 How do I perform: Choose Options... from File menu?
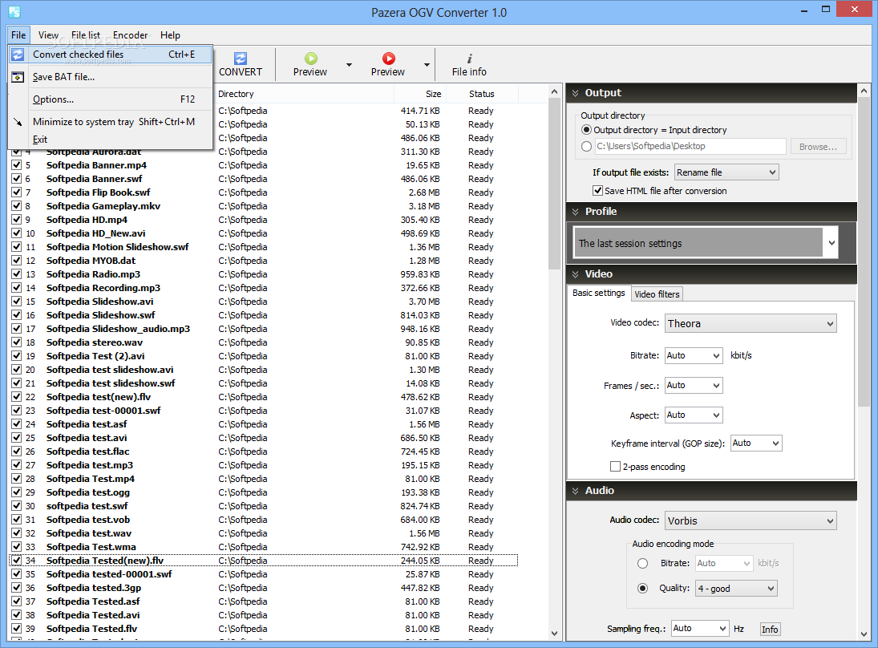point(111,99)
